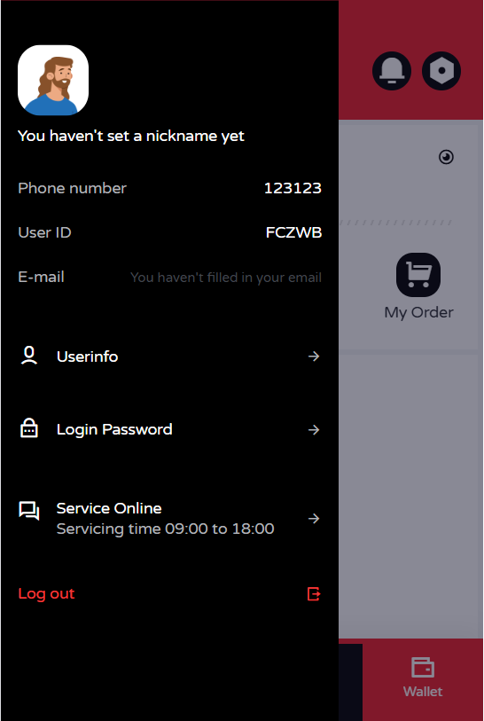Expand Service Online via its arrow
This screenshot has height=721, width=484.
(314, 519)
